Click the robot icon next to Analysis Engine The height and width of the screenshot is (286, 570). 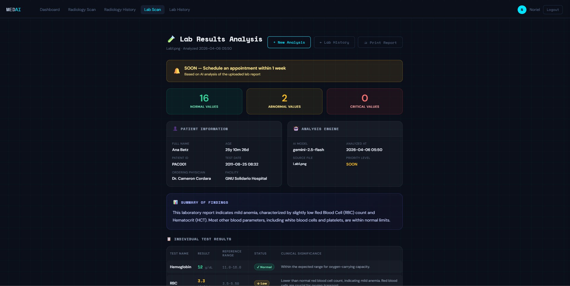[x=296, y=129]
